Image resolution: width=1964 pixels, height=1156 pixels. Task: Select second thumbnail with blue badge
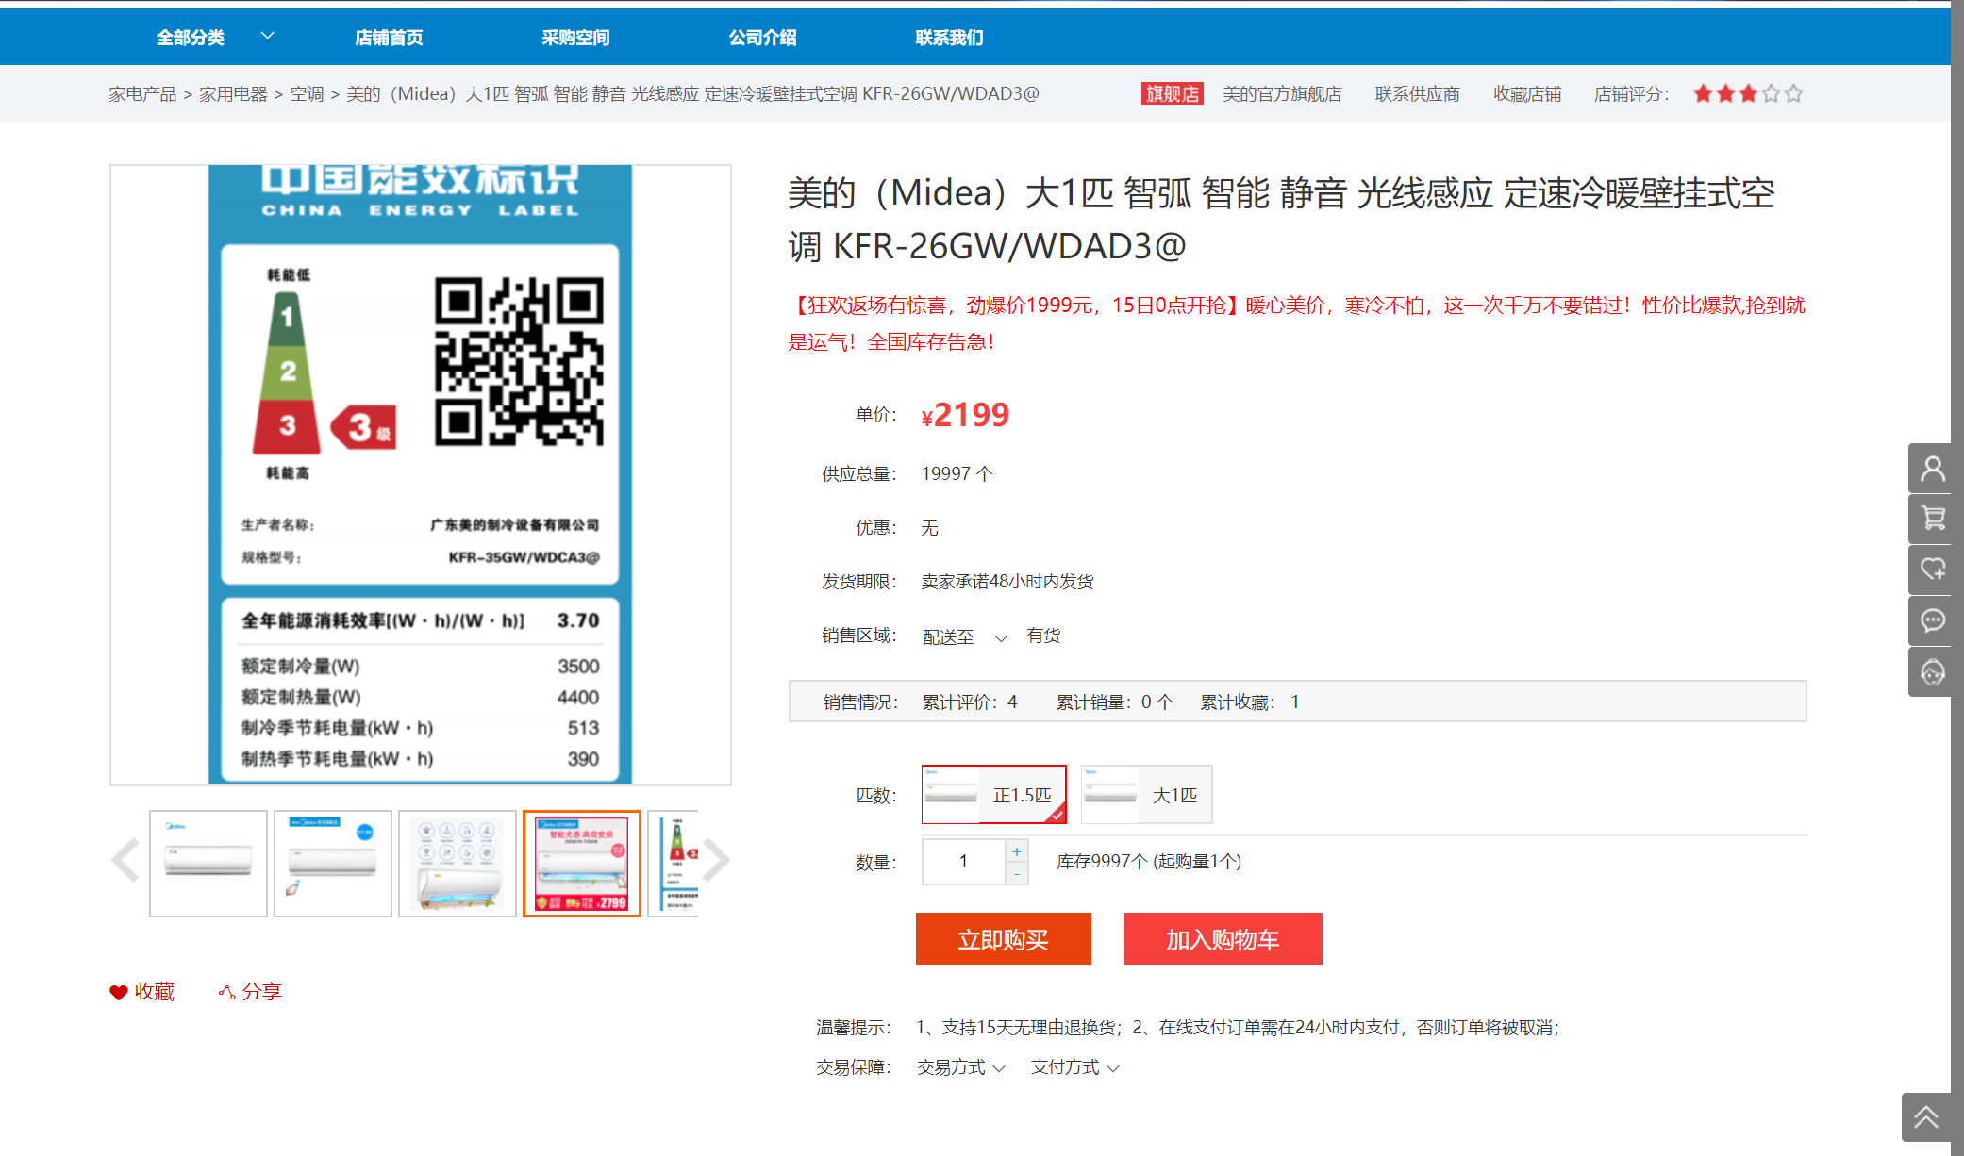[333, 864]
